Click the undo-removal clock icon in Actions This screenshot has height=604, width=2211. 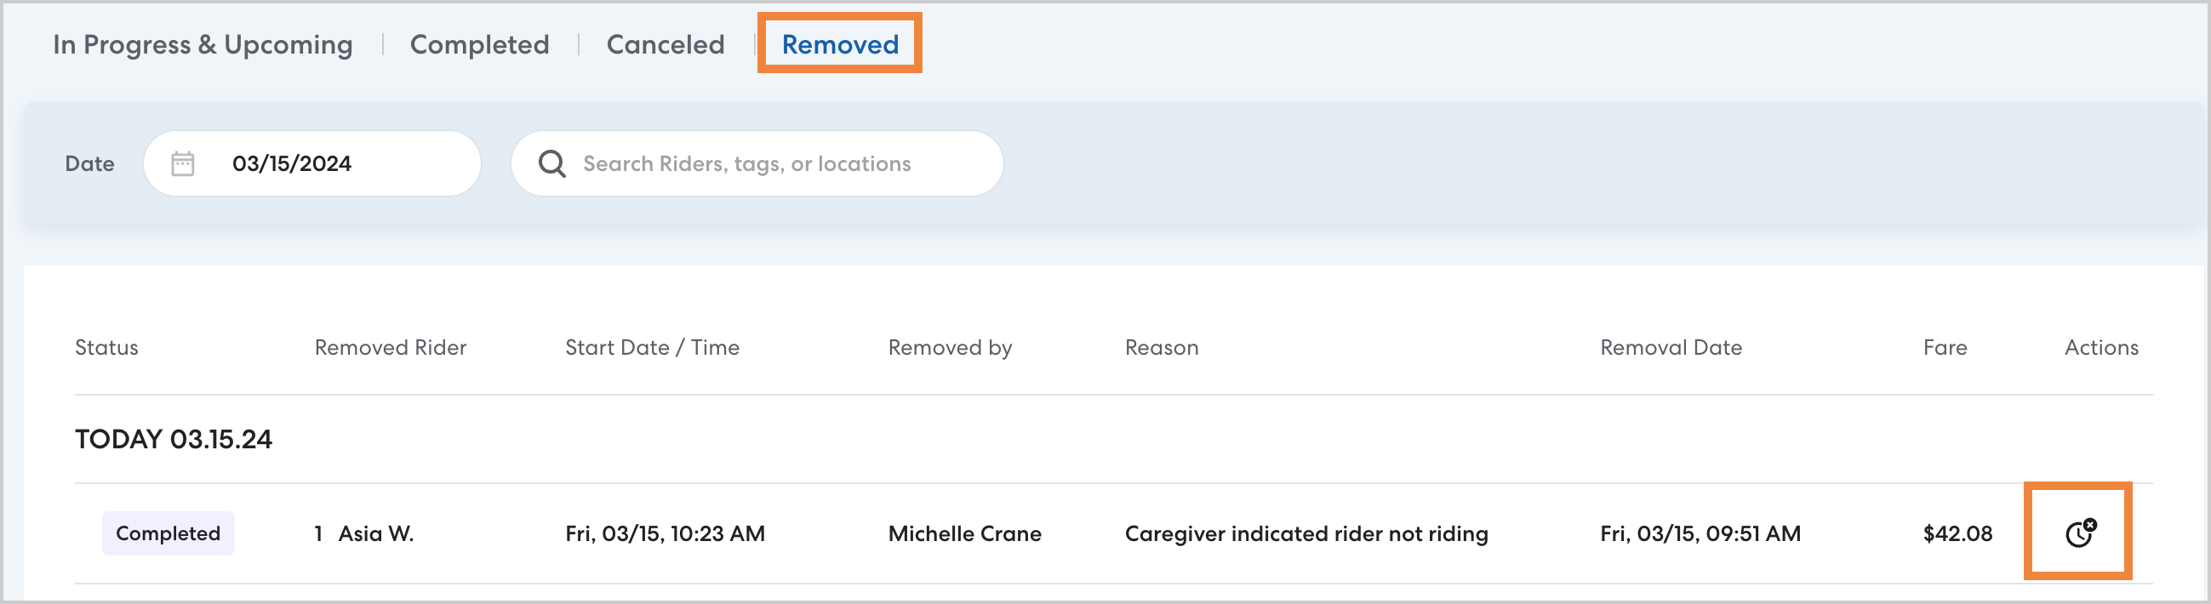pos(2079,533)
